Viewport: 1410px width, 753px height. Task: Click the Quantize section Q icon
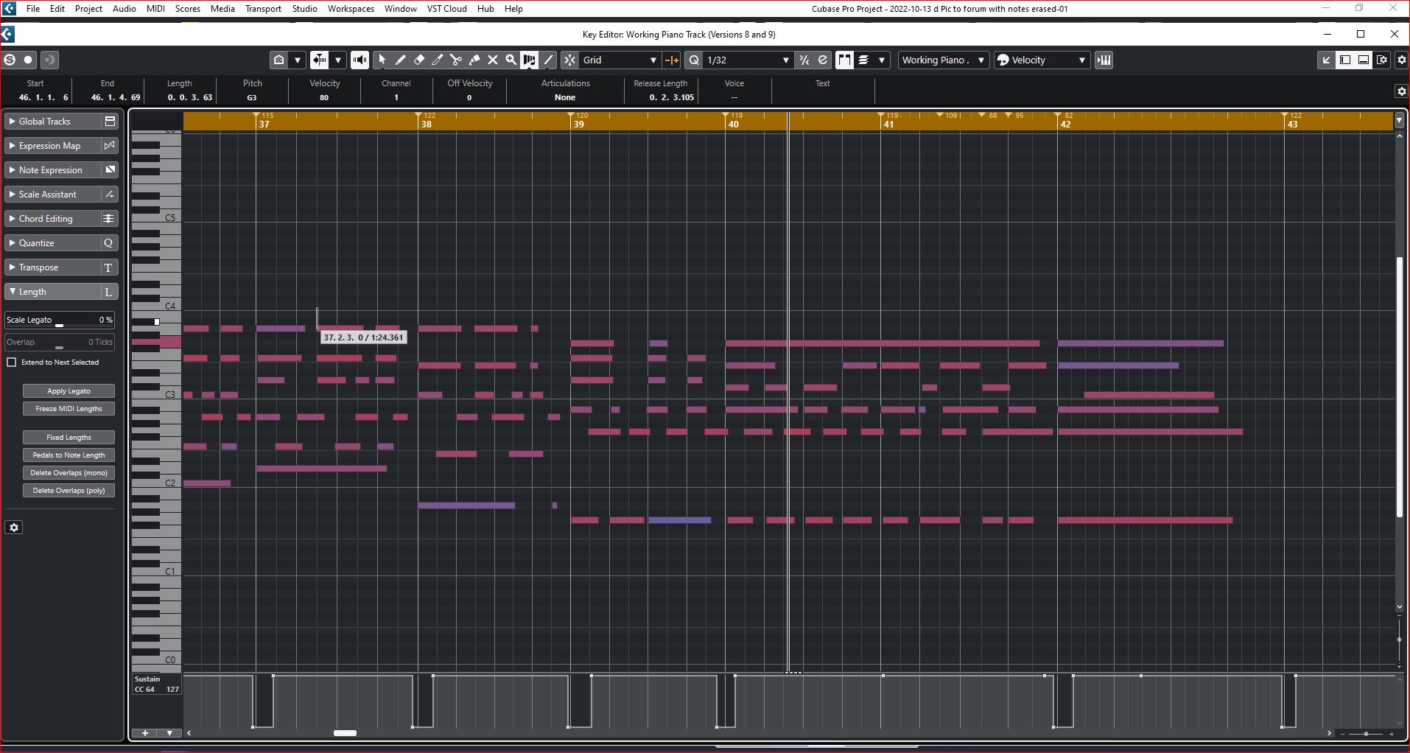pos(109,243)
